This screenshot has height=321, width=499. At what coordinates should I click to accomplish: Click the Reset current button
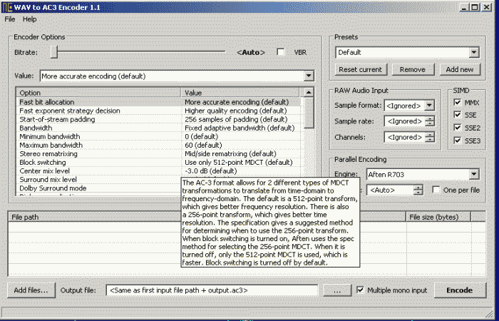360,69
